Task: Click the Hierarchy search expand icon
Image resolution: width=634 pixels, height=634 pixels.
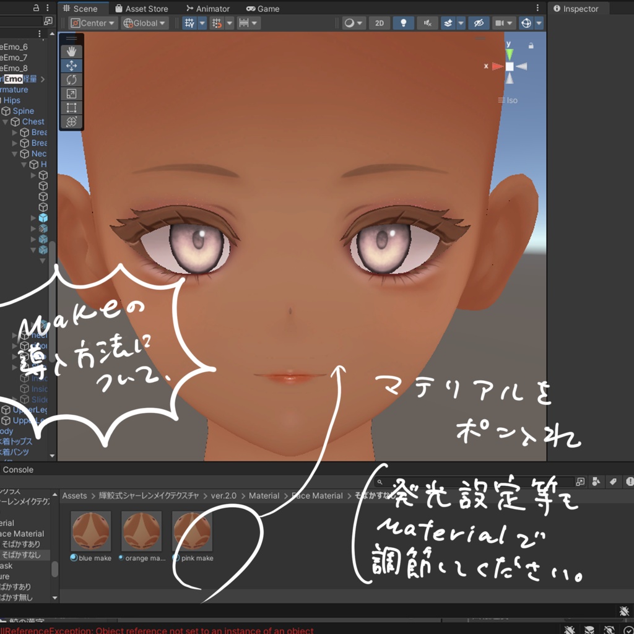Action: coord(48,20)
